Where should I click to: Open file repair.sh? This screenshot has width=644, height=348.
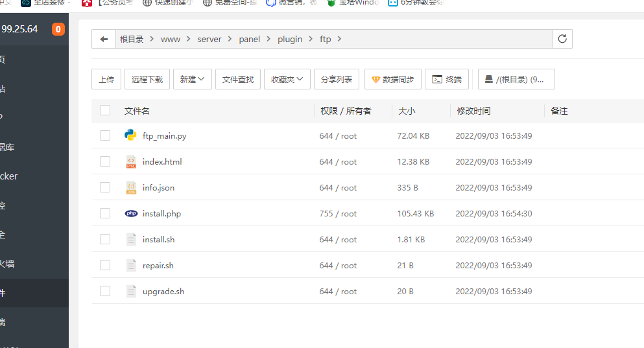[x=158, y=266]
